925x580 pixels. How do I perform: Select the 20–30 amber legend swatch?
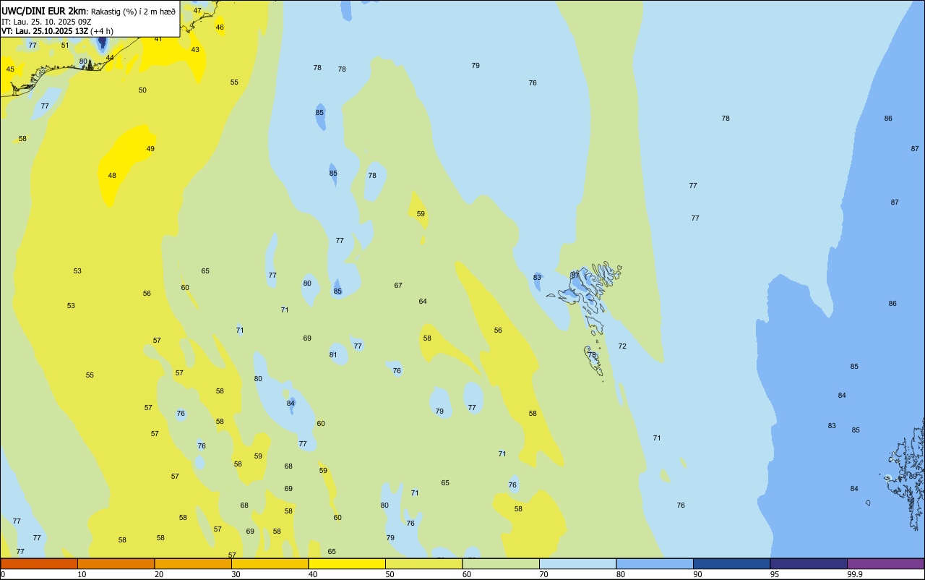(x=193, y=563)
